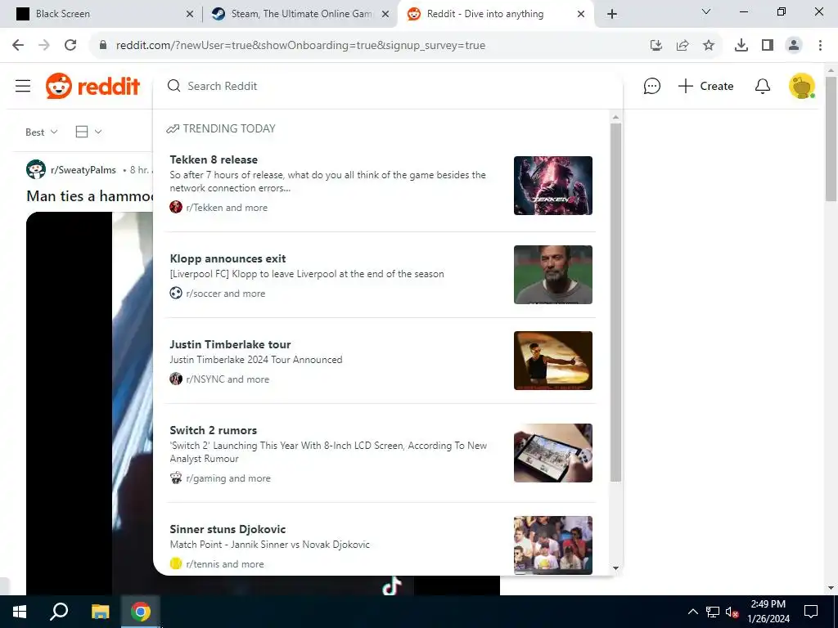Open the user avatar menu
The height and width of the screenshot is (628, 838).
[x=801, y=86]
